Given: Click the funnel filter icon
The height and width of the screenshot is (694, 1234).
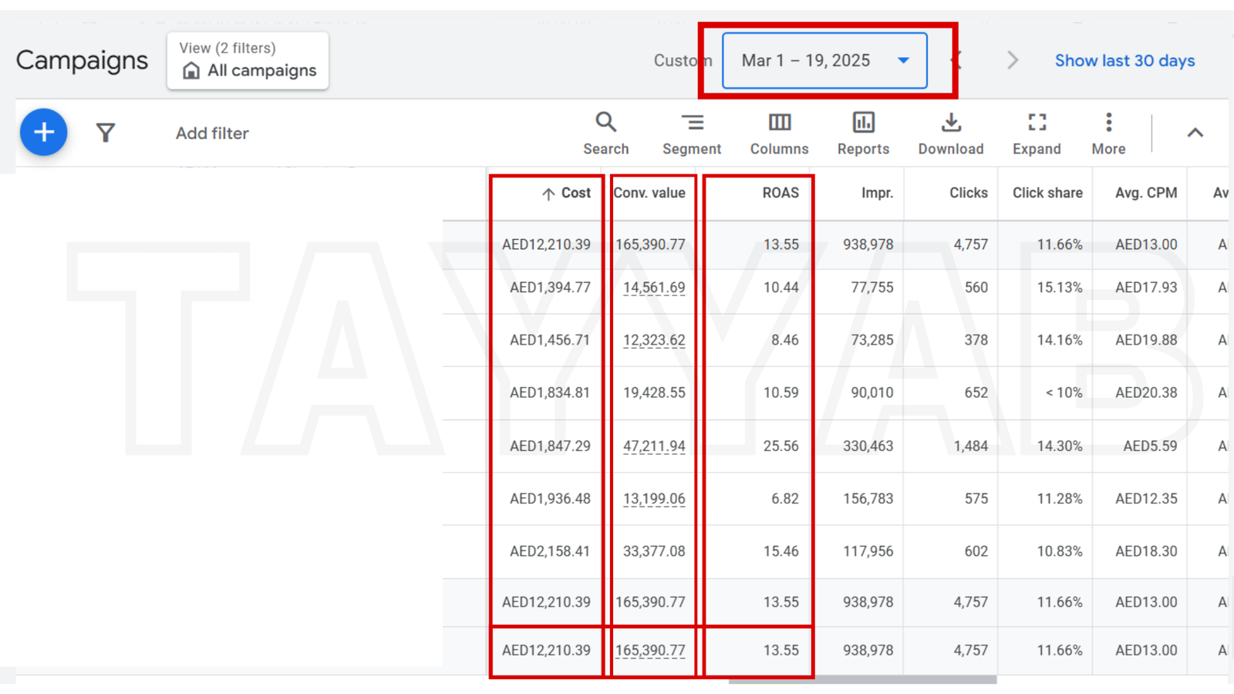Looking at the screenshot, I should (106, 133).
